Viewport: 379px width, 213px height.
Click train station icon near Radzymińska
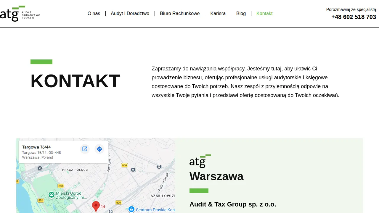tap(159, 167)
